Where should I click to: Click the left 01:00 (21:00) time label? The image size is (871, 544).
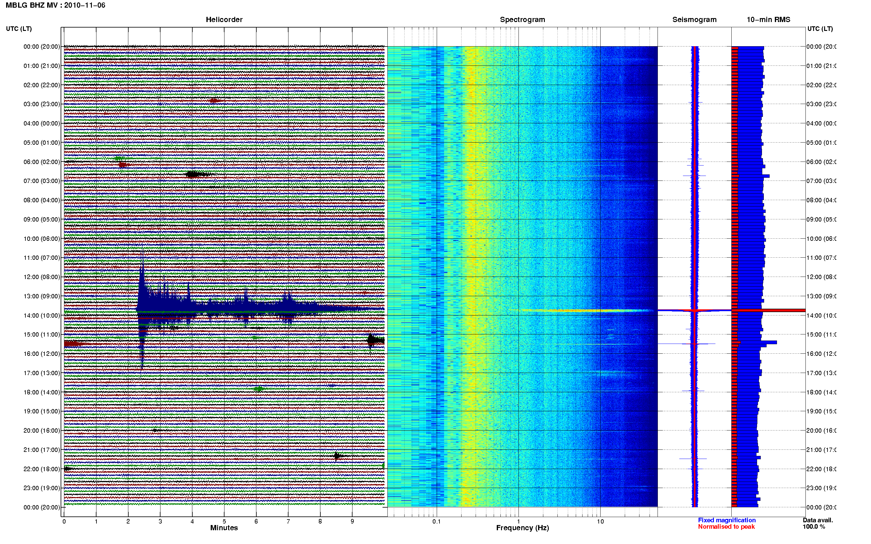(42, 66)
